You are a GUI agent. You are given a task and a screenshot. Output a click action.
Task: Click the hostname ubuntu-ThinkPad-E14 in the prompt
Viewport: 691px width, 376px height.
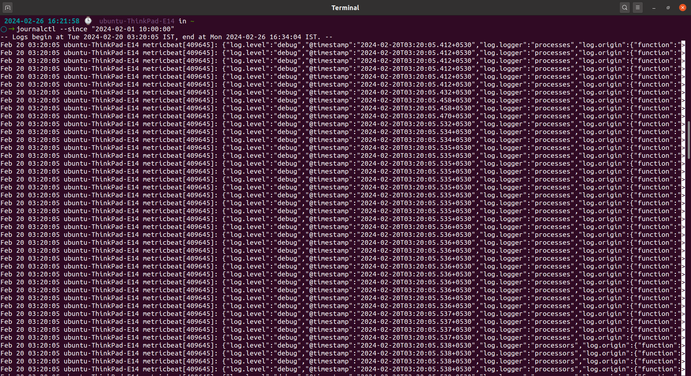click(137, 21)
